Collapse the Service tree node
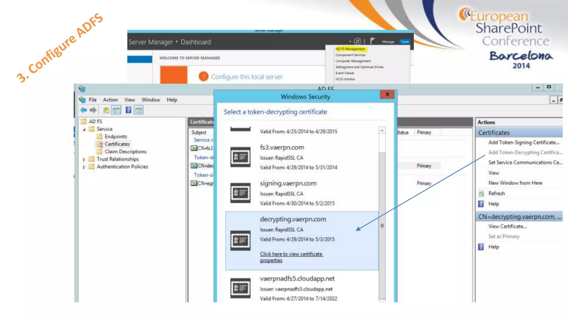The height and width of the screenshot is (319, 568). click(x=84, y=129)
